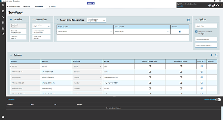Click the cloud publish icon

pos(218,5)
